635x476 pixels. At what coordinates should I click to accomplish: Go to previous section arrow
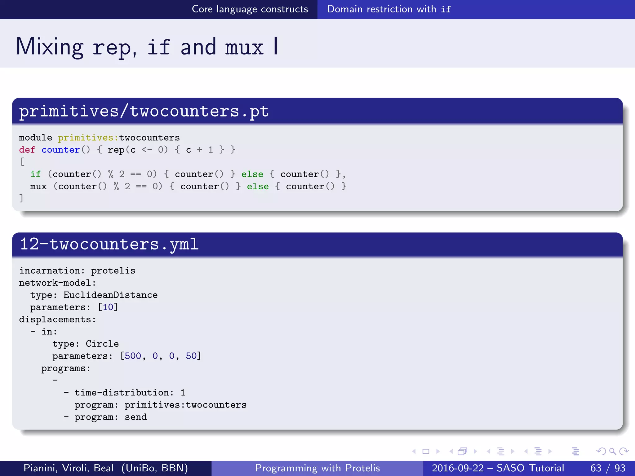coord(526,452)
